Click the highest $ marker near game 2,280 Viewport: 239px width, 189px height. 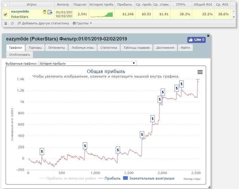[x=181, y=84]
